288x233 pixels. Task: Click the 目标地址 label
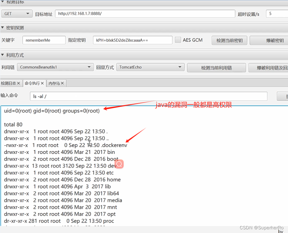coord(44,14)
